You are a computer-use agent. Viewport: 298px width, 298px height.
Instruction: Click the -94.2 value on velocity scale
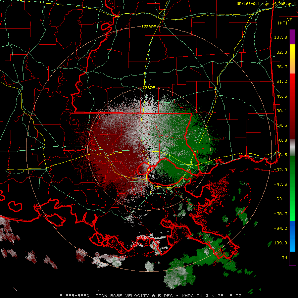[280, 228]
